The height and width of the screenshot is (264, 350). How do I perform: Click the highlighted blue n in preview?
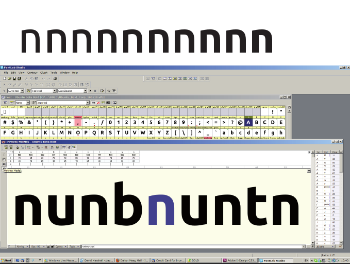point(161,209)
